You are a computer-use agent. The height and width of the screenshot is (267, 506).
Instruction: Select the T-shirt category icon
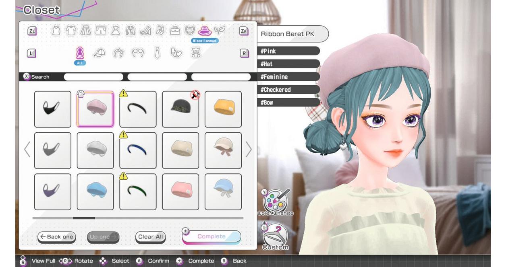pyautogui.click(x=71, y=31)
